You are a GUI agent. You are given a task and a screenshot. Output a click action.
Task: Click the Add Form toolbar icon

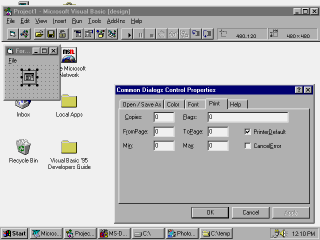13,34
